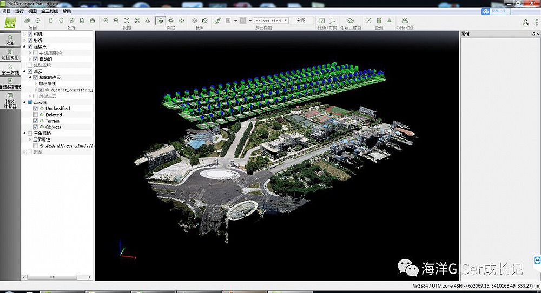Collapse the 点云组 (Point Groups) tree node
This screenshot has height=293, width=541.
tap(23, 102)
